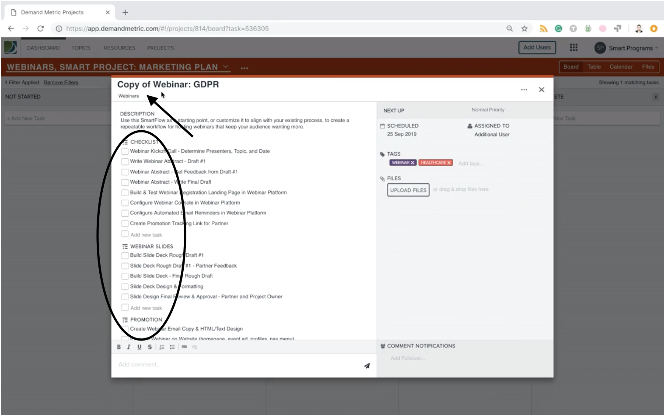Check Write Webinar Abstract Draft #1
This screenshot has width=664, height=417.
coord(125,161)
